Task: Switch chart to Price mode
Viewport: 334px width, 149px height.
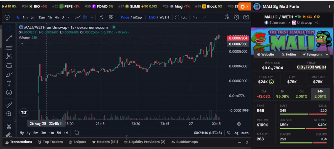Action: (x=125, y=17)
